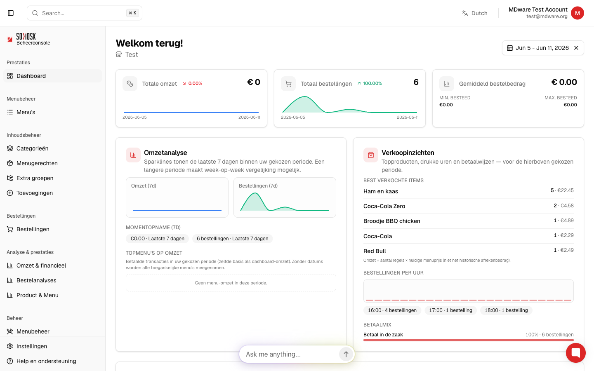Clear the date range with the X
This screenshot has width=594, height=371.
tap(576, 48)
